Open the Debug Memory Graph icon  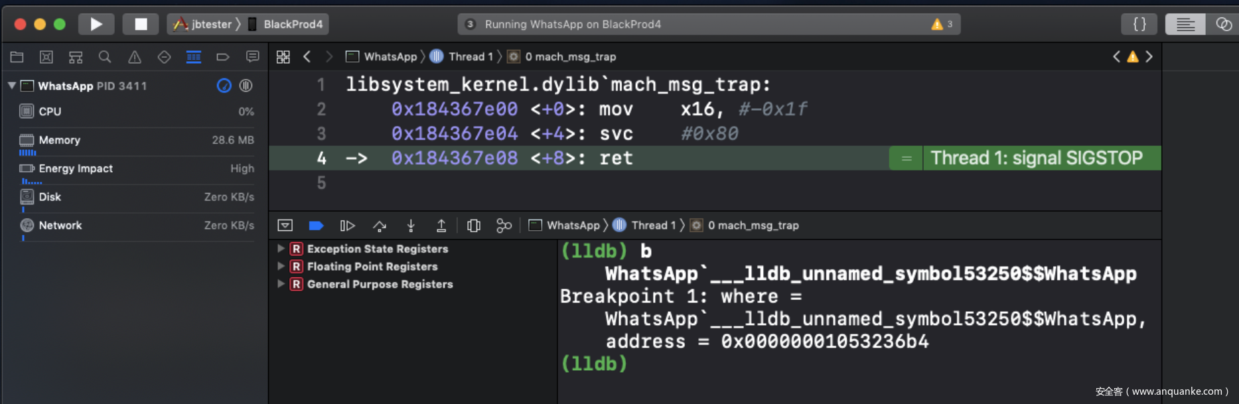pos(504,226)
